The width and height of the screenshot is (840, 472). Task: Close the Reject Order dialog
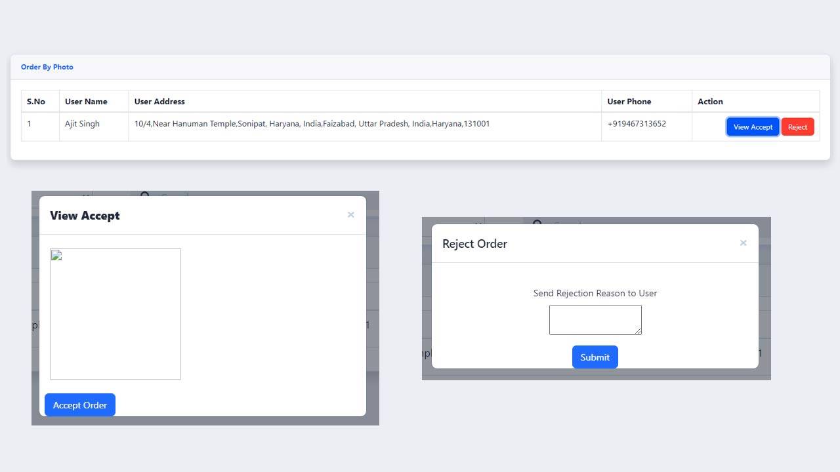(743, 243)
